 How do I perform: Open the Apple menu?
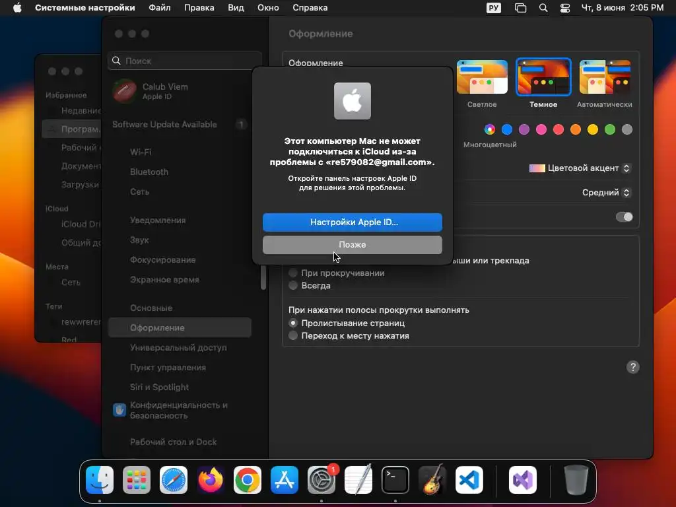click(17, 8)
